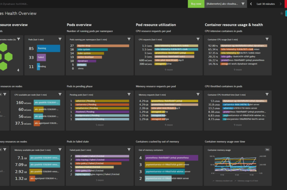Click the Buy now button
The width and height of the screenshot is (287, 190).
point(196,4)
